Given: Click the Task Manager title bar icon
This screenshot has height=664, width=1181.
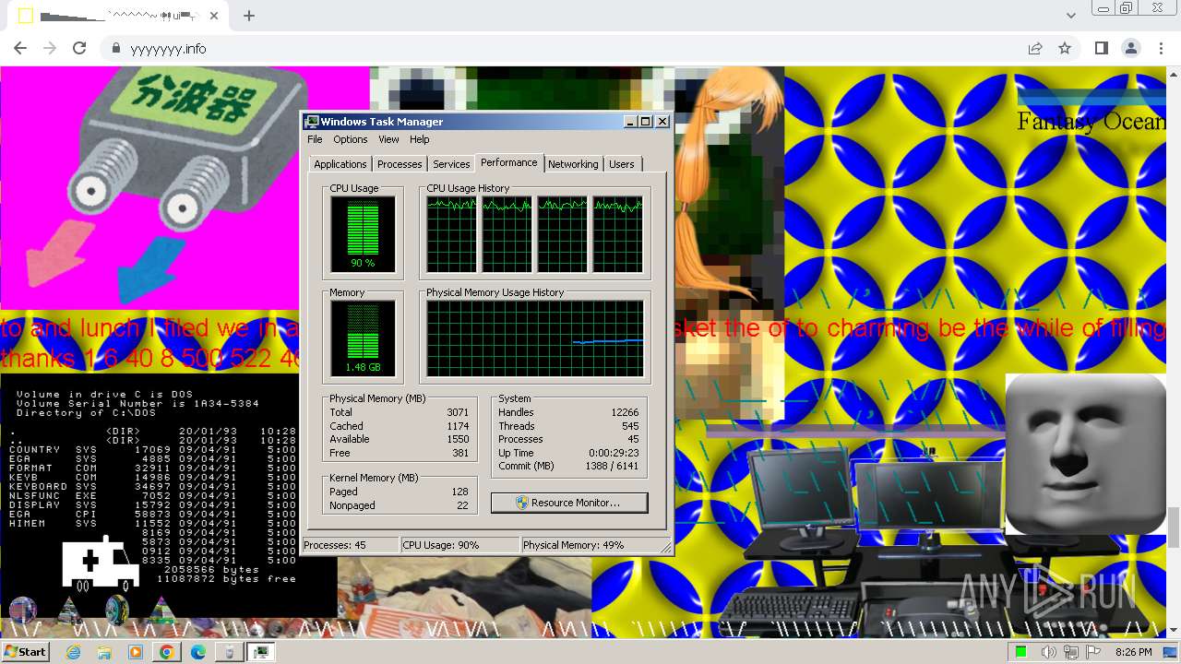Looking at the screenshot, I should point(312,122).
